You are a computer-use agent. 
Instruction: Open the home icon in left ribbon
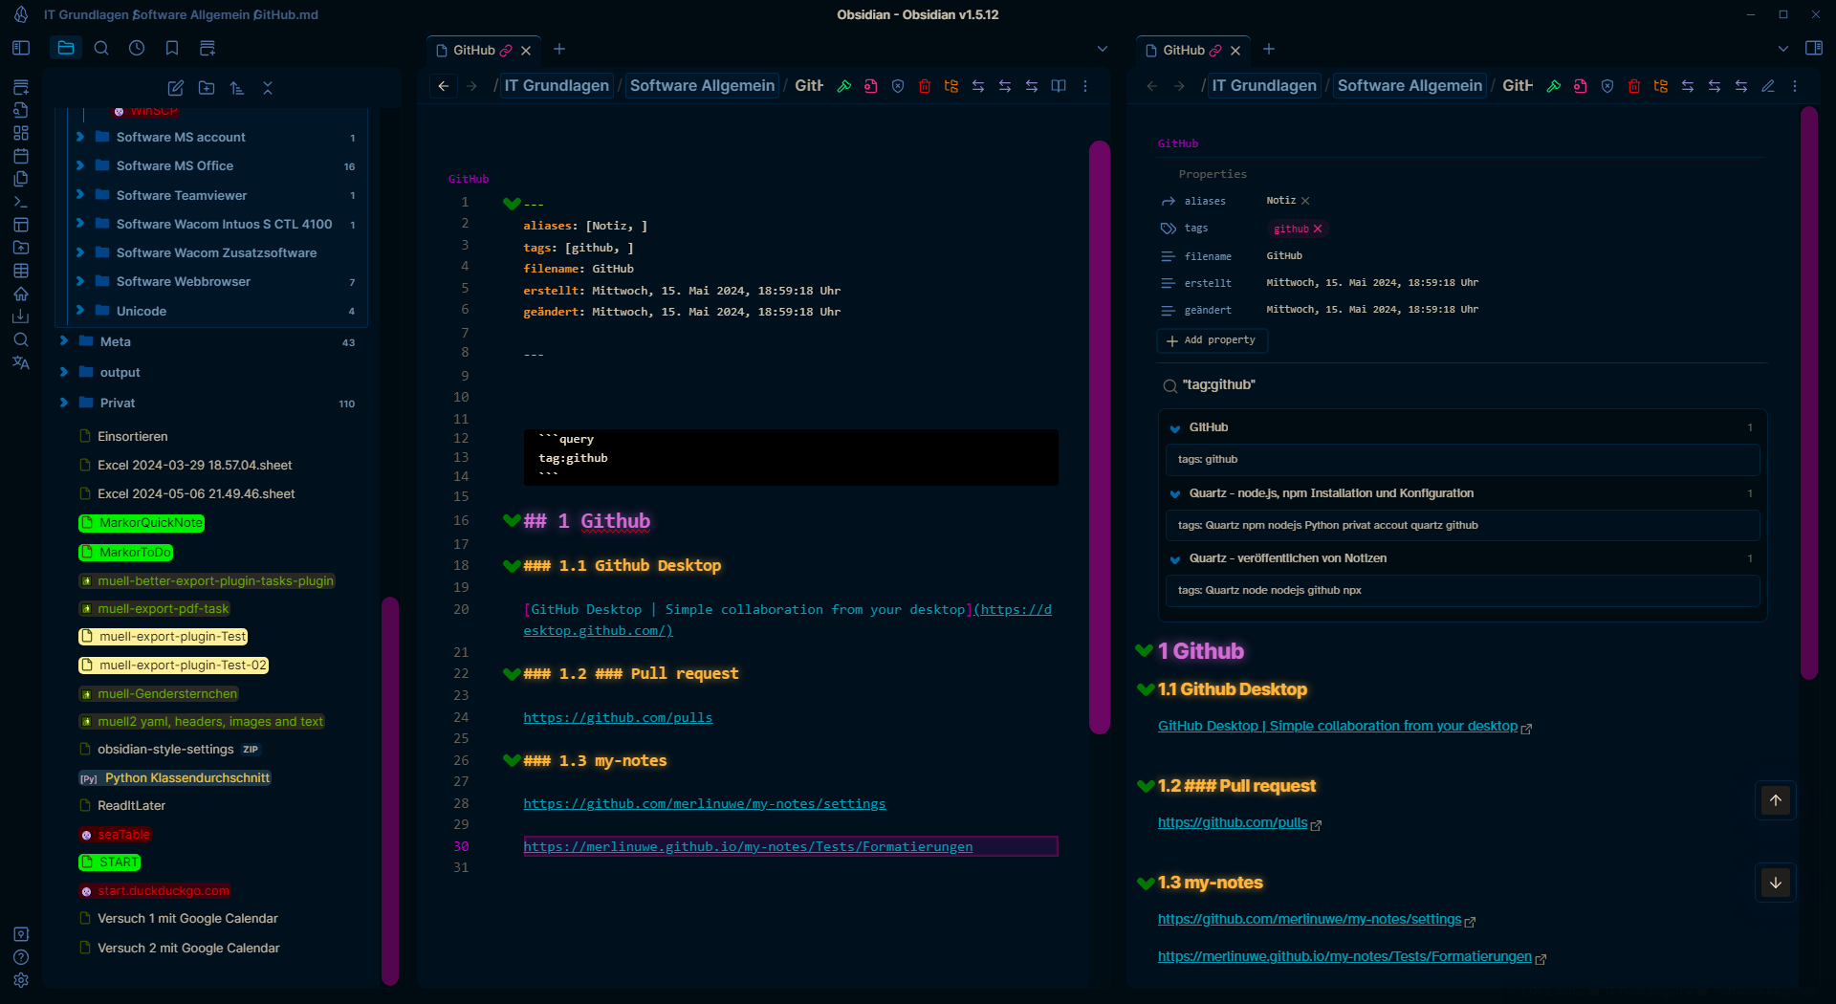tap(21, 294)
